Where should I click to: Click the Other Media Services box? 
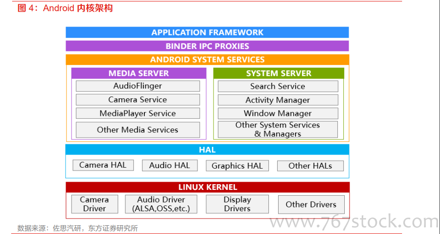click(138, 130)
